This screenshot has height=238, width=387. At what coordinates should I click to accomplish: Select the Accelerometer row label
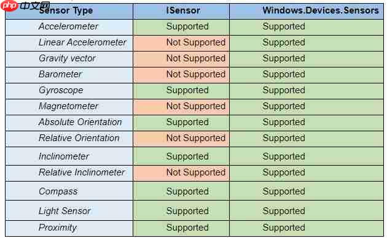click(x=69, y=26)
